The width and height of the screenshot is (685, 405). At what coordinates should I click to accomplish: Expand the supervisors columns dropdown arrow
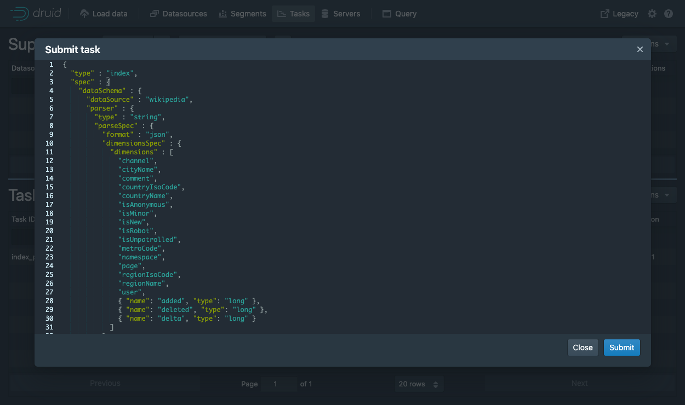pyautogui.click(x=667, y=44)
